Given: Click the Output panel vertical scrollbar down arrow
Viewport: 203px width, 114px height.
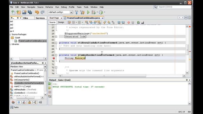Looking at the screenshot, I should tap(189, 103).
